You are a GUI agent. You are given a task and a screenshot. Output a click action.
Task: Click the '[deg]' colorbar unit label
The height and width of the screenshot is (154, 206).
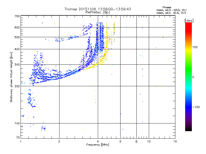click(189, 21)
